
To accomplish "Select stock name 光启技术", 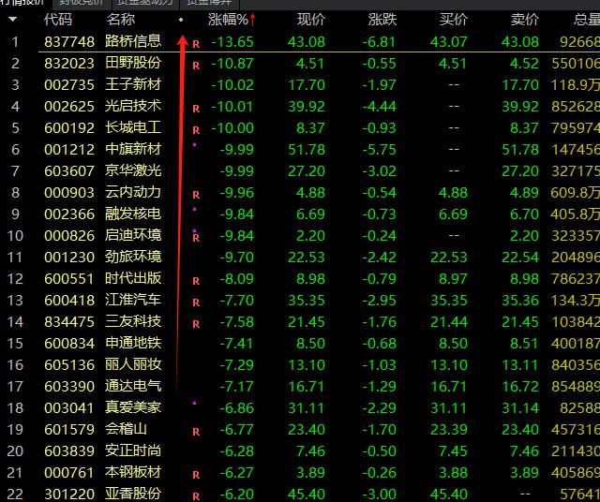I will tap(133, 106).
